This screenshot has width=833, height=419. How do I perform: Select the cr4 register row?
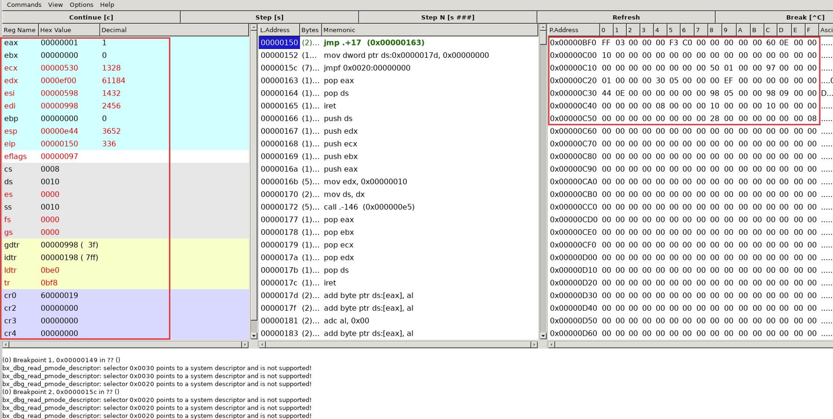click(125, 333)
